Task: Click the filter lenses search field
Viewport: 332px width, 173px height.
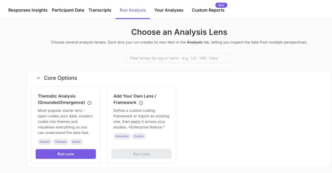Action: [179, 58]
